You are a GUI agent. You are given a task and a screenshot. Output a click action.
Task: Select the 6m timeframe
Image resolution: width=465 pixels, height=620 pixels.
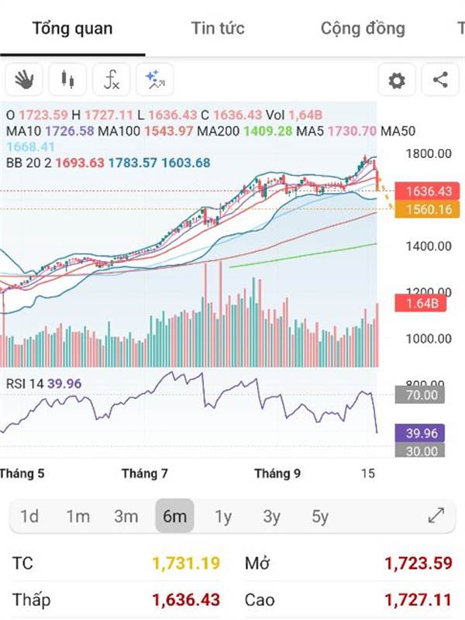coord(174,516)
